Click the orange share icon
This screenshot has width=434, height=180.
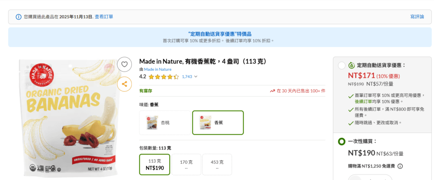coord(124,84)
